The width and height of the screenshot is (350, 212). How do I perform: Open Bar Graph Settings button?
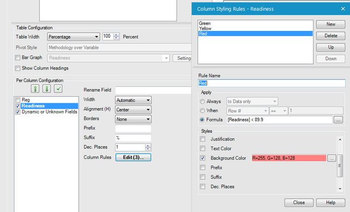[x=182, y=58]
